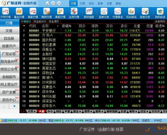Select the 港股通 bottom tab

(156, 111)
